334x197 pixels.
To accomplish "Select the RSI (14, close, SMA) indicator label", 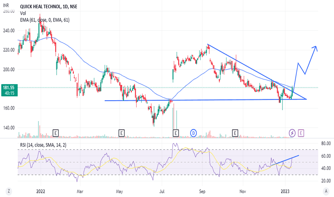I will [43, 145].
